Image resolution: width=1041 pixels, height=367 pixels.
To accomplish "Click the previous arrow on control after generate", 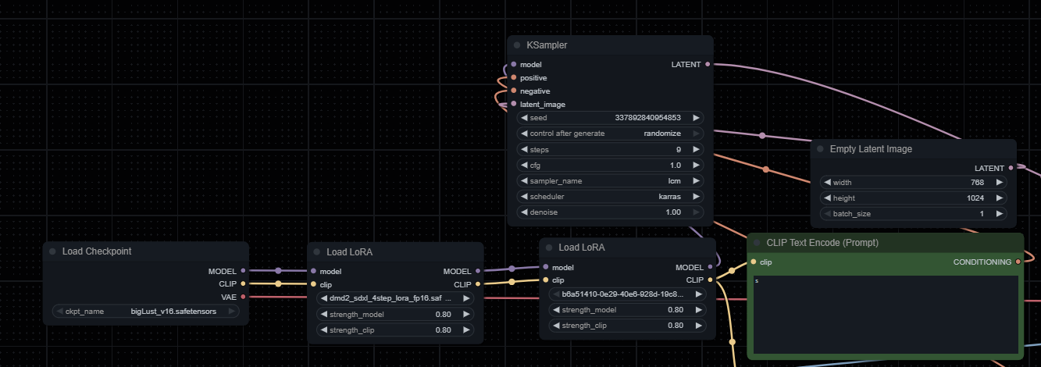I will tap(525, 134).
